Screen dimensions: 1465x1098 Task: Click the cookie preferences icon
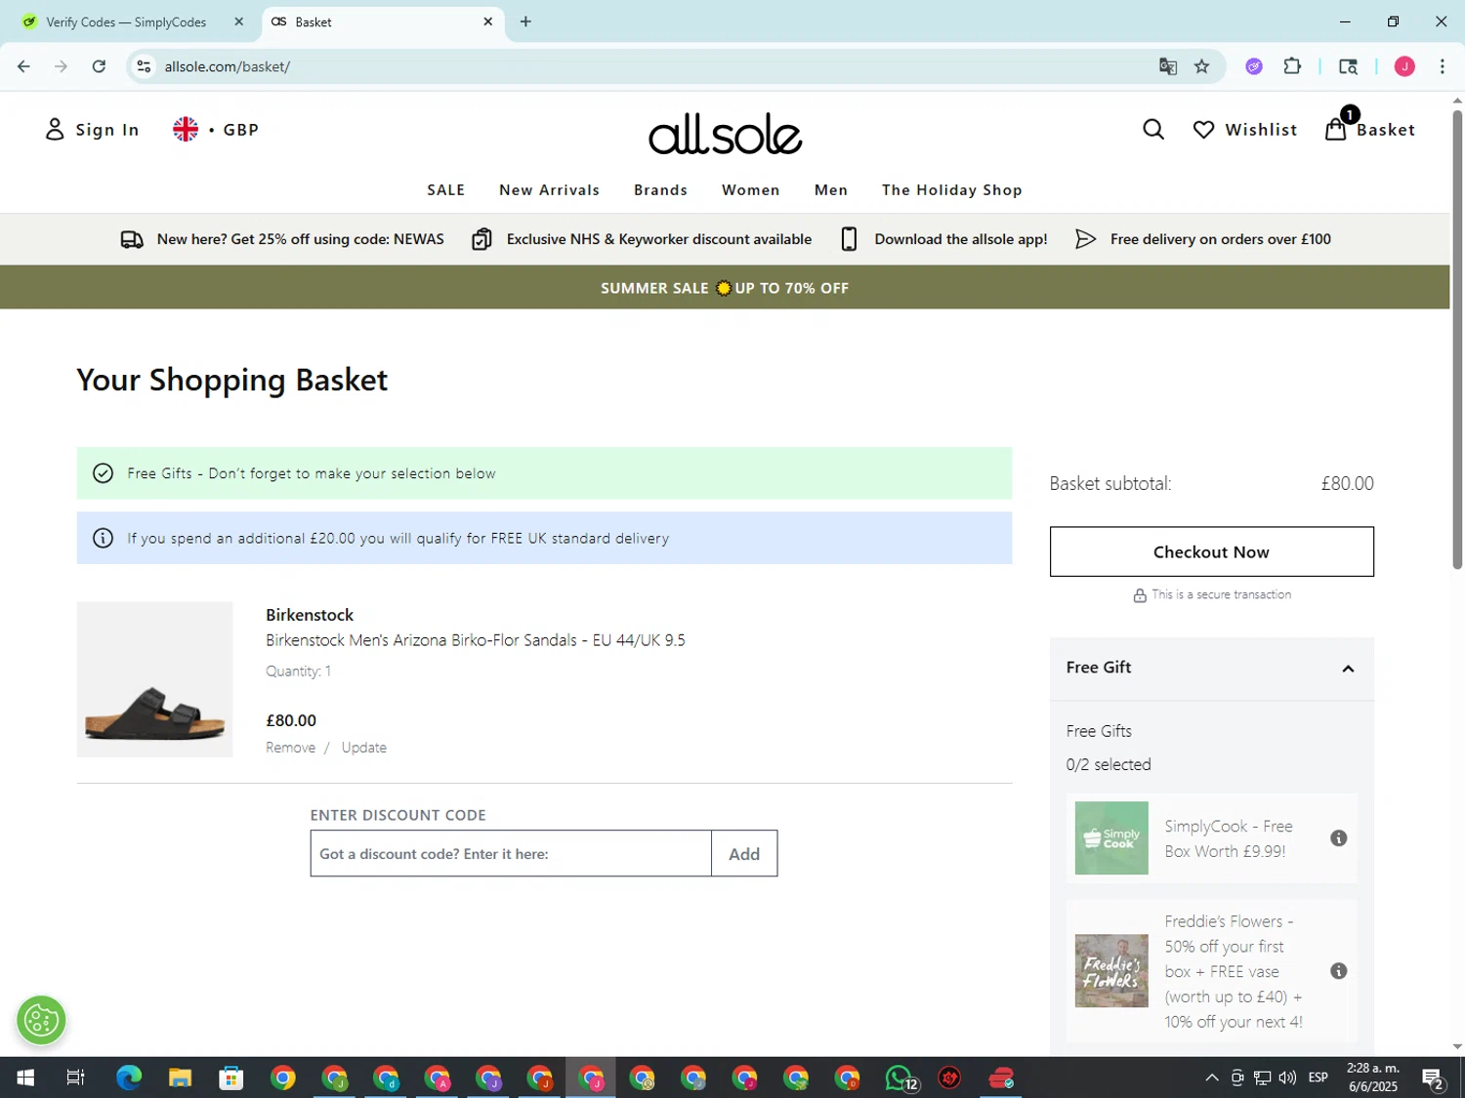tap(41, 1021)
